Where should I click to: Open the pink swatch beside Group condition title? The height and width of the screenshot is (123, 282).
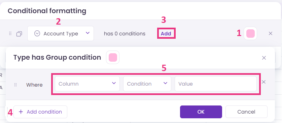[113, 57]
